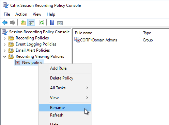This screenshot has width=169, height=125.
Task: Expand the Event Logging Policies node
Action: coord(4,44)
